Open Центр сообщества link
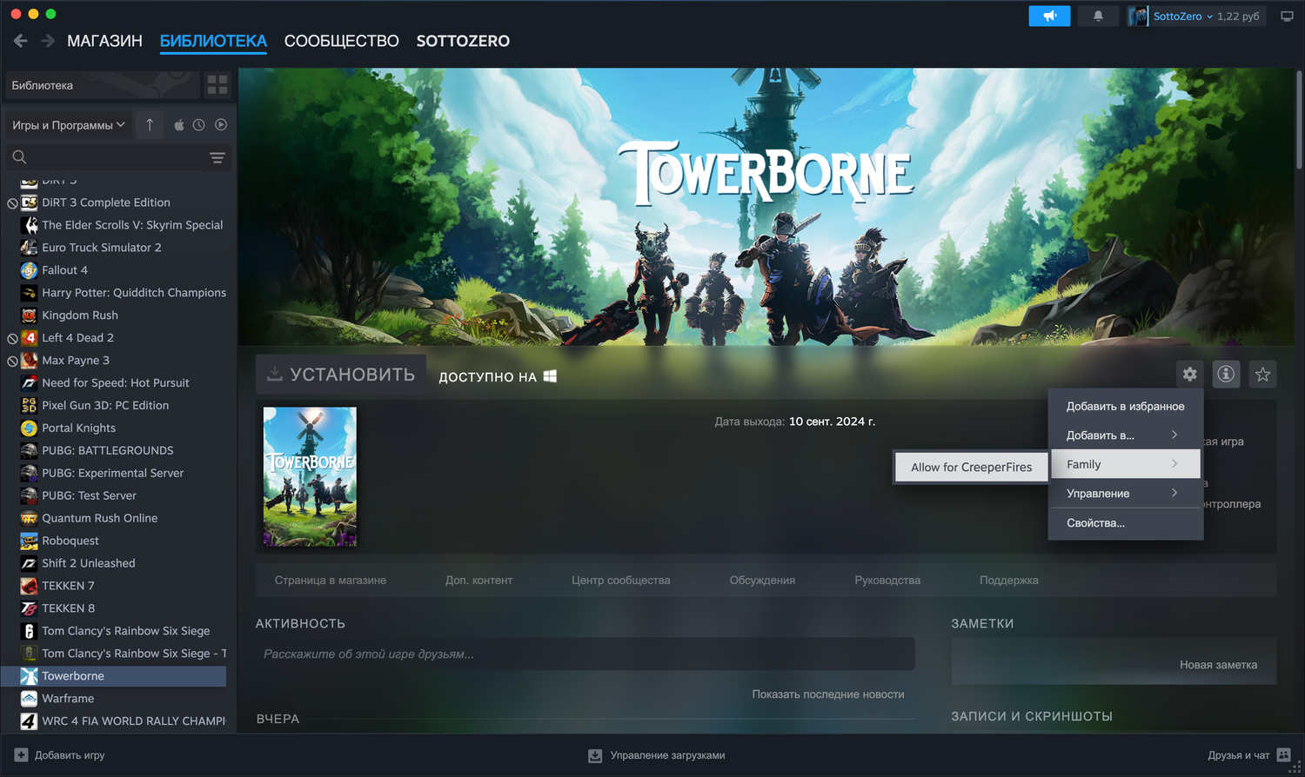Image resolution: width=1305 pixels, height=777 pixels. coord(621,581)
